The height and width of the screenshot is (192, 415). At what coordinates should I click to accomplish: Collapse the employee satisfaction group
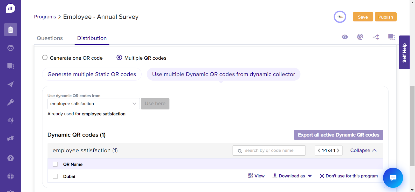click(x=363, y=150)
